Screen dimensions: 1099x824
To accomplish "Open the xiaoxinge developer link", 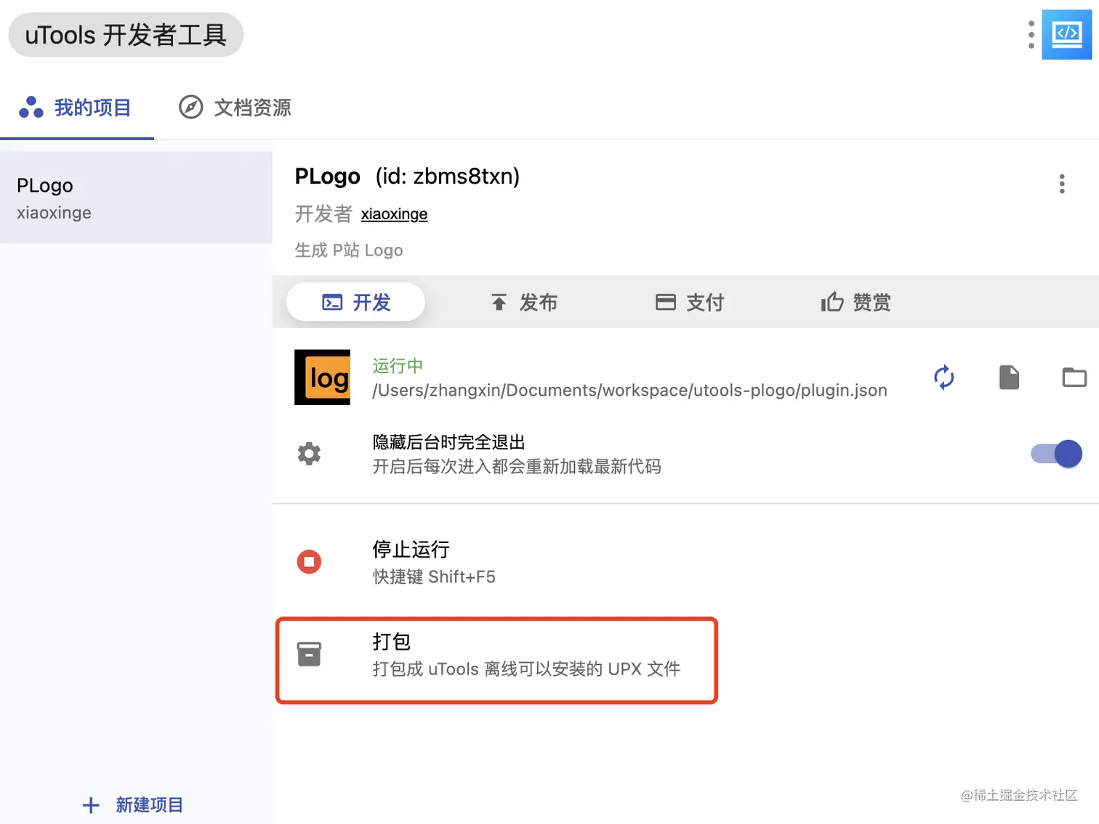I will tap(394, 214).
